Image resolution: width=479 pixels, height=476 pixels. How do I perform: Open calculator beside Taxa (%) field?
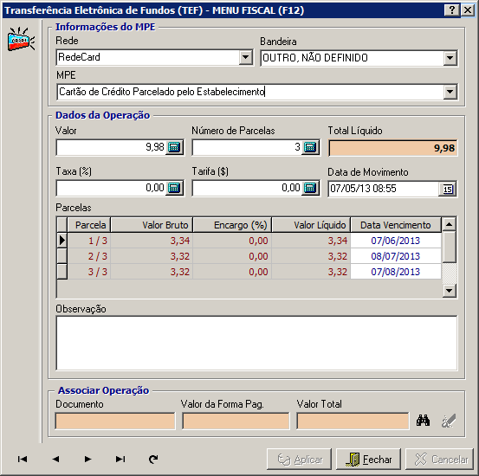tap(174, 188)
